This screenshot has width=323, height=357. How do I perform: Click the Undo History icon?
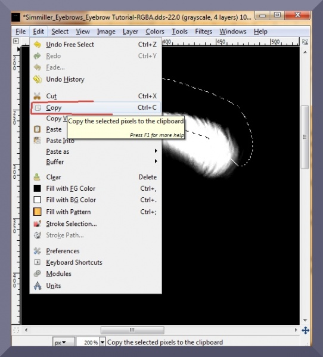pyautogui.click(x=38, y=79)
